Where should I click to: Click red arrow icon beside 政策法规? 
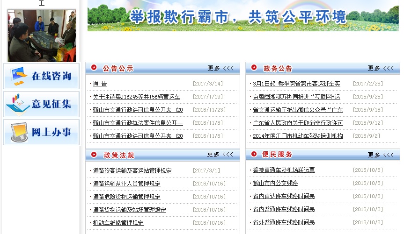[x=94, y=155]
